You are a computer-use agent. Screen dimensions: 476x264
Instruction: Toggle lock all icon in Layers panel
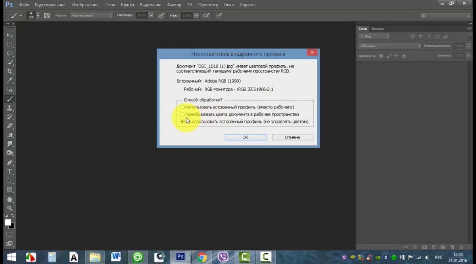pos(404,56)
